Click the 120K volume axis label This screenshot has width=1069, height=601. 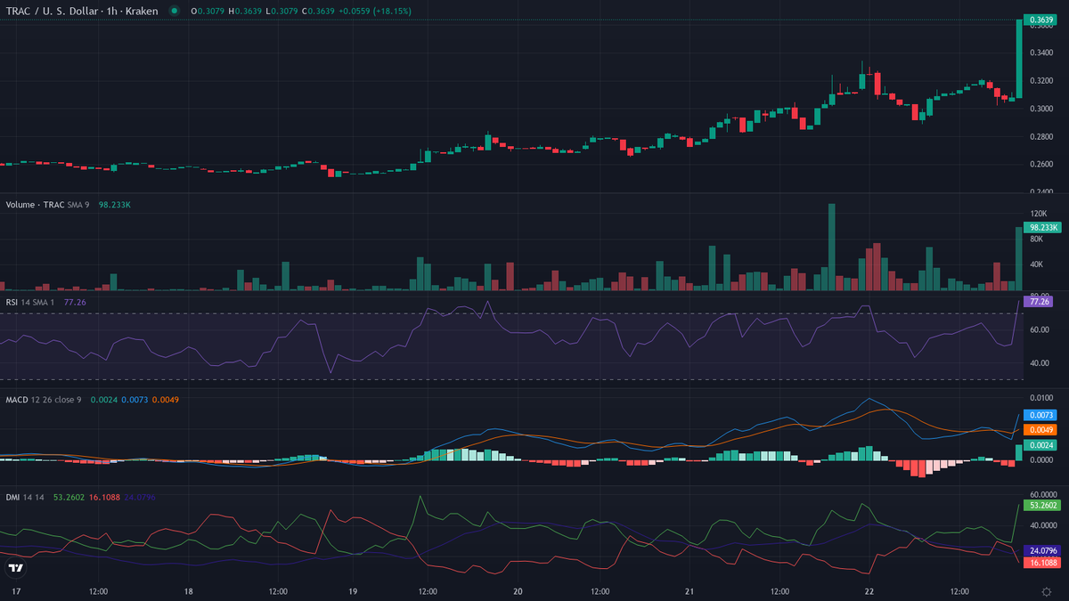click(x=1037, y=214)
